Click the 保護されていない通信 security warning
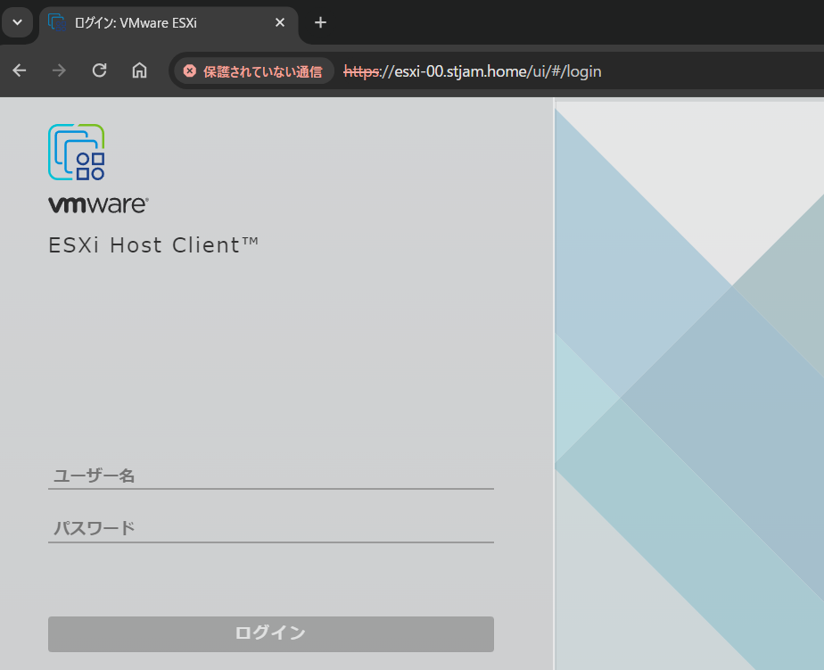The image size is (824, 670). click(x=254, y=71)
